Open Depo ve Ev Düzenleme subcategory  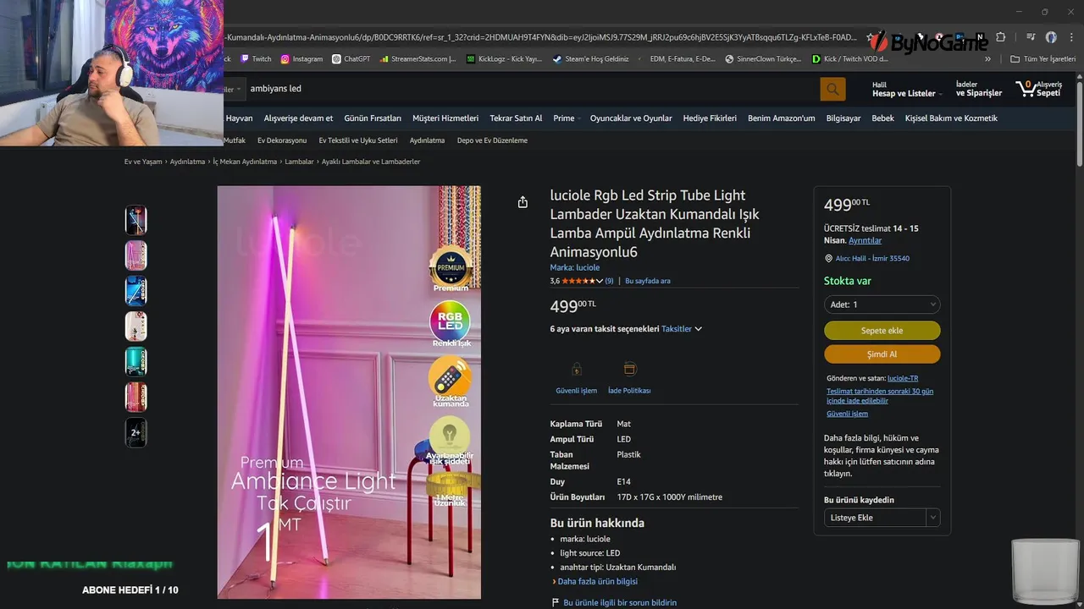tap(492, 140)
